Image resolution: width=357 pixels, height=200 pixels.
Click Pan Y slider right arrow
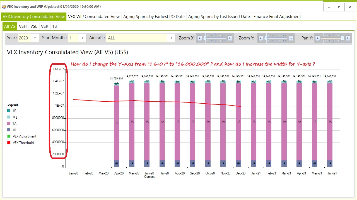[x=348, y=38]
